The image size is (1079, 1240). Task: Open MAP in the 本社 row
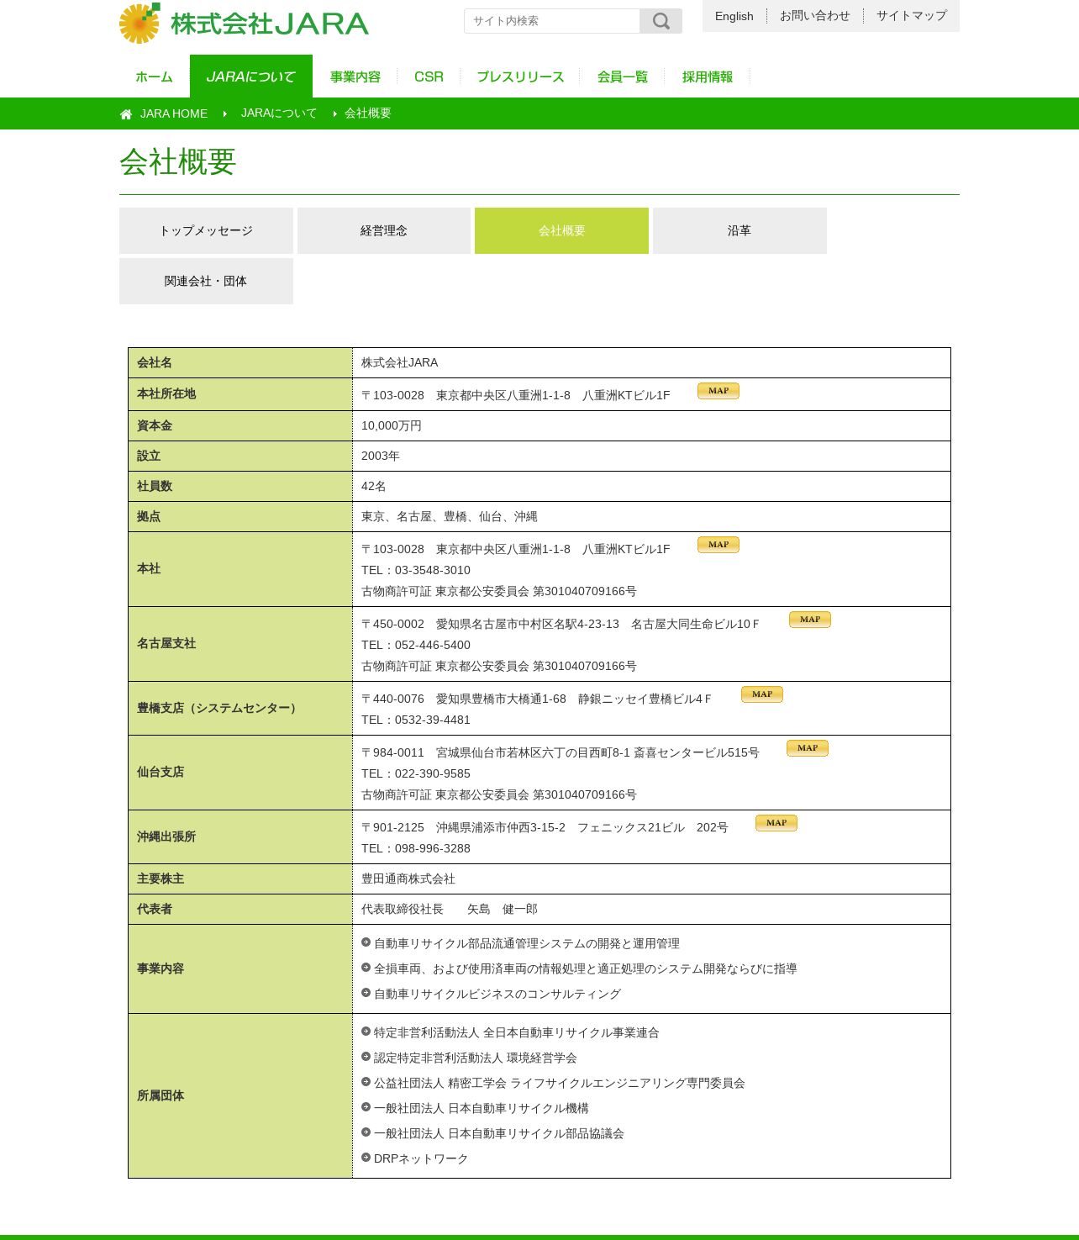pyautogui.click(x=718, y=545)
